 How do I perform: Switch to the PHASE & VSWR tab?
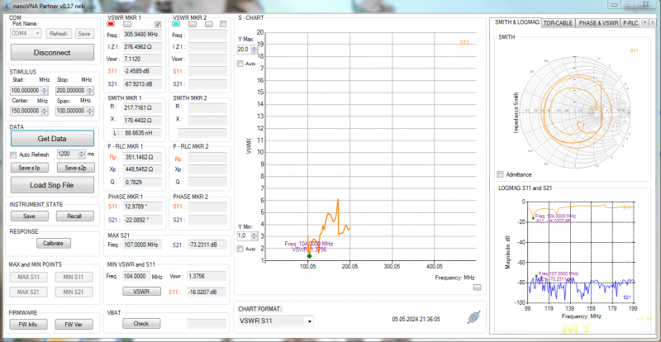click(598, 23)
